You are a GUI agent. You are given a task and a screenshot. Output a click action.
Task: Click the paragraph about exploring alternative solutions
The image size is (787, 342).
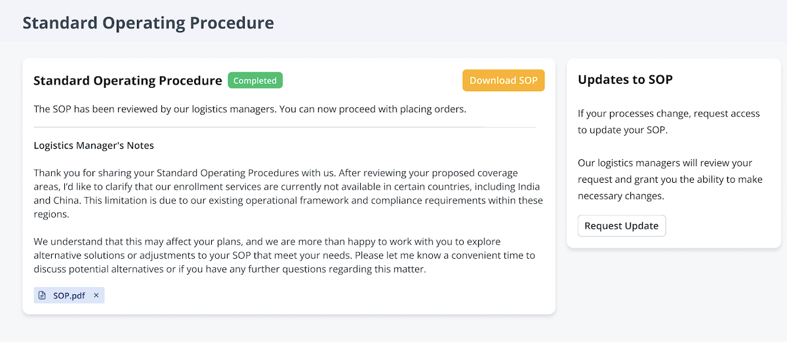285,256
